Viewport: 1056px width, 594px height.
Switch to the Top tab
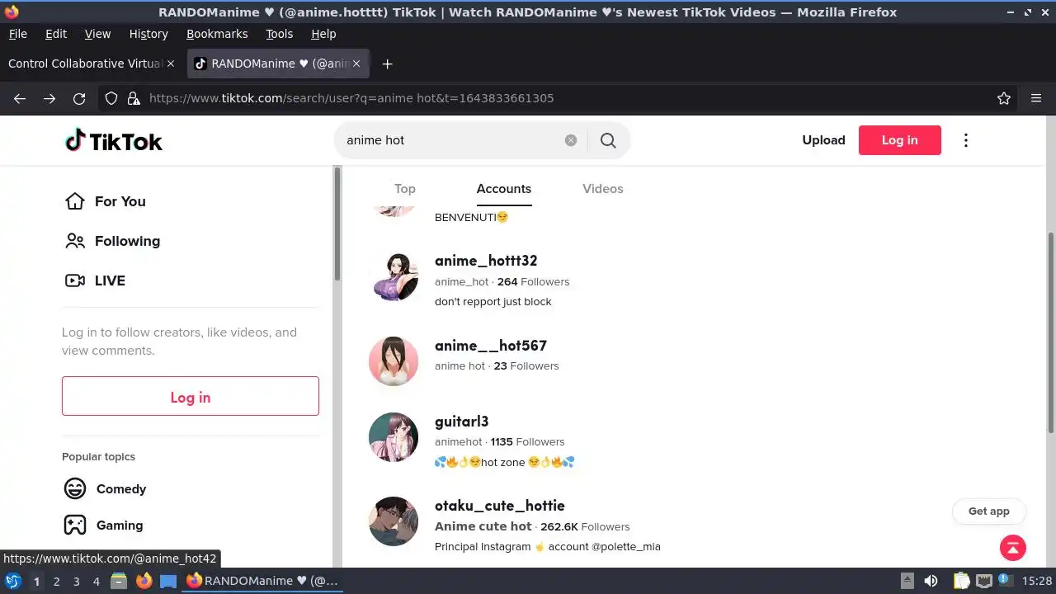pyautogui.click(x=405, y=189)
